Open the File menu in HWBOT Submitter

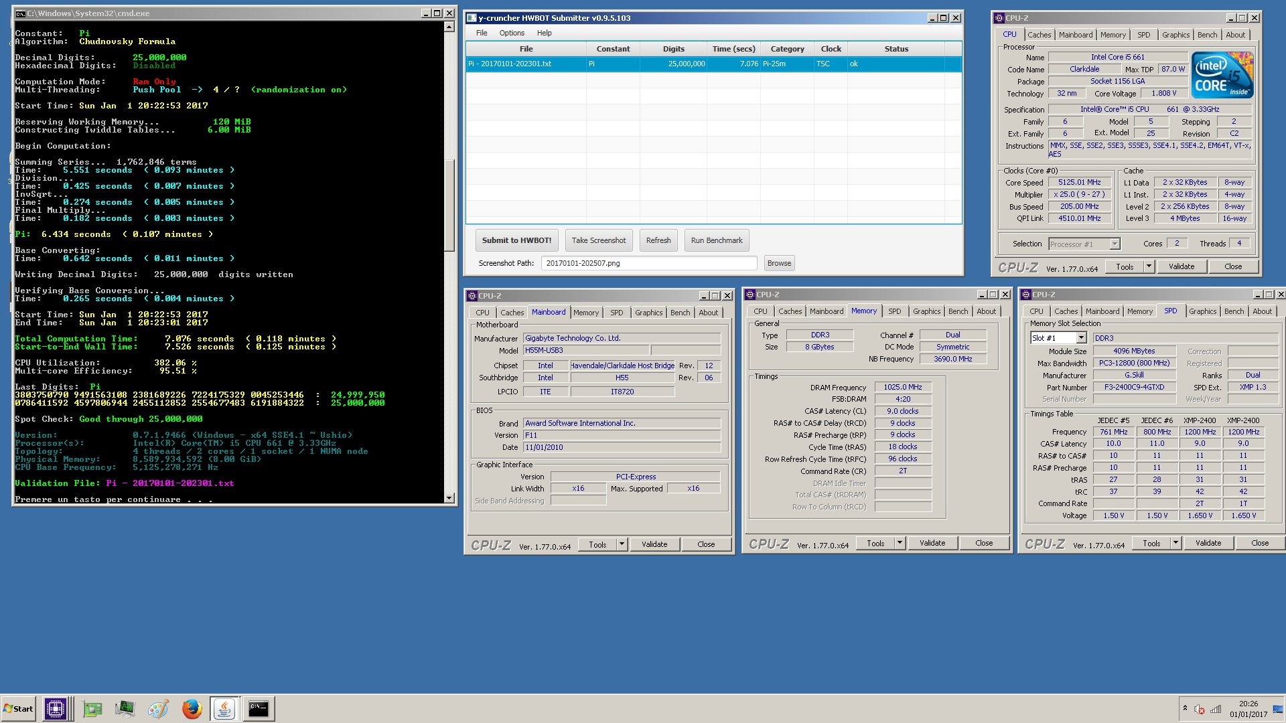[x=482, y=33]
